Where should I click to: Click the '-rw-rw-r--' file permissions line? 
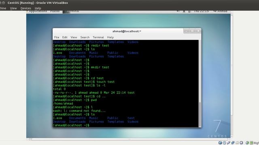pyautogui.click(x=93, y=93)
